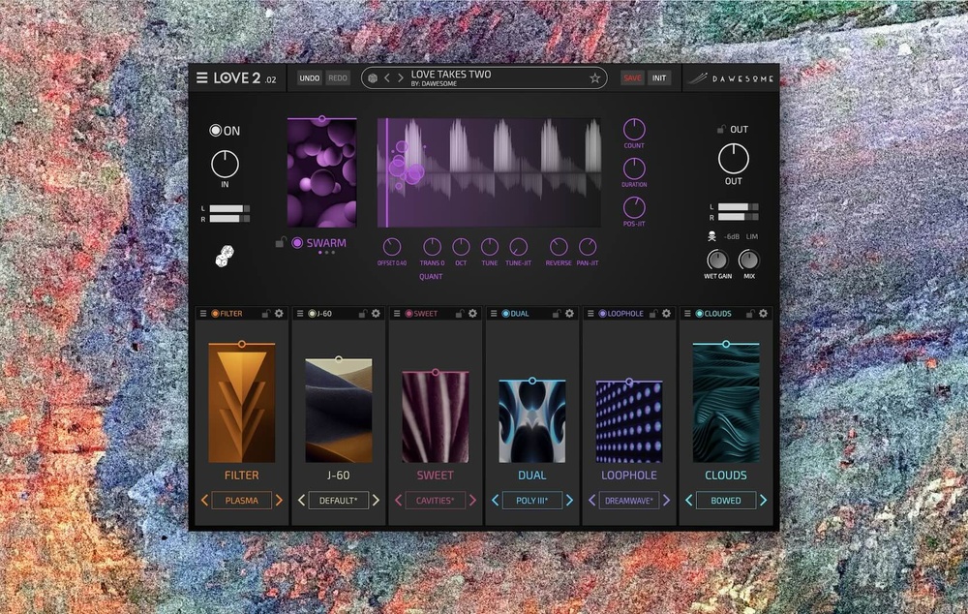Toggle the plugin ON power switch
The image size is (968, 614).
[216, 131]
